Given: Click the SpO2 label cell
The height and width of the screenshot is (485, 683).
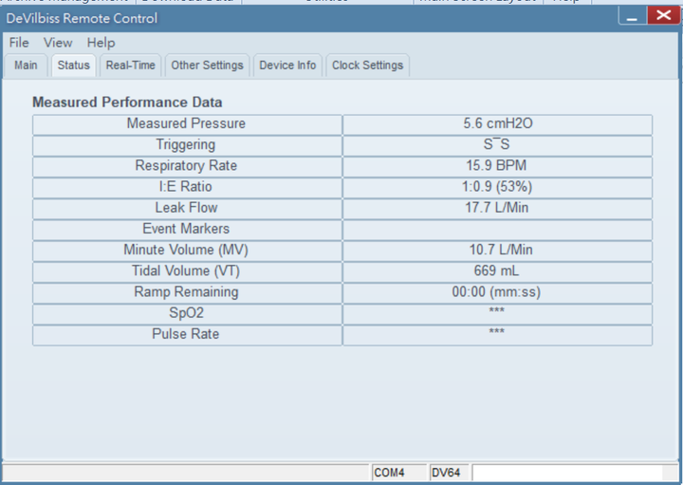Looking at the screenshot, I should [187, 313].
